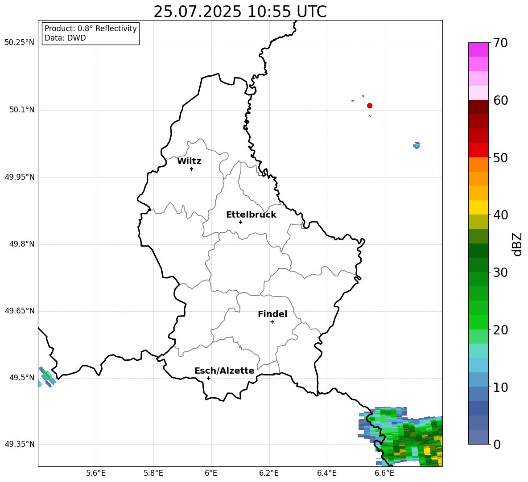Click the 50.1°N latitude label
Viewport: 528px width, 482px height.
[22, 110]
